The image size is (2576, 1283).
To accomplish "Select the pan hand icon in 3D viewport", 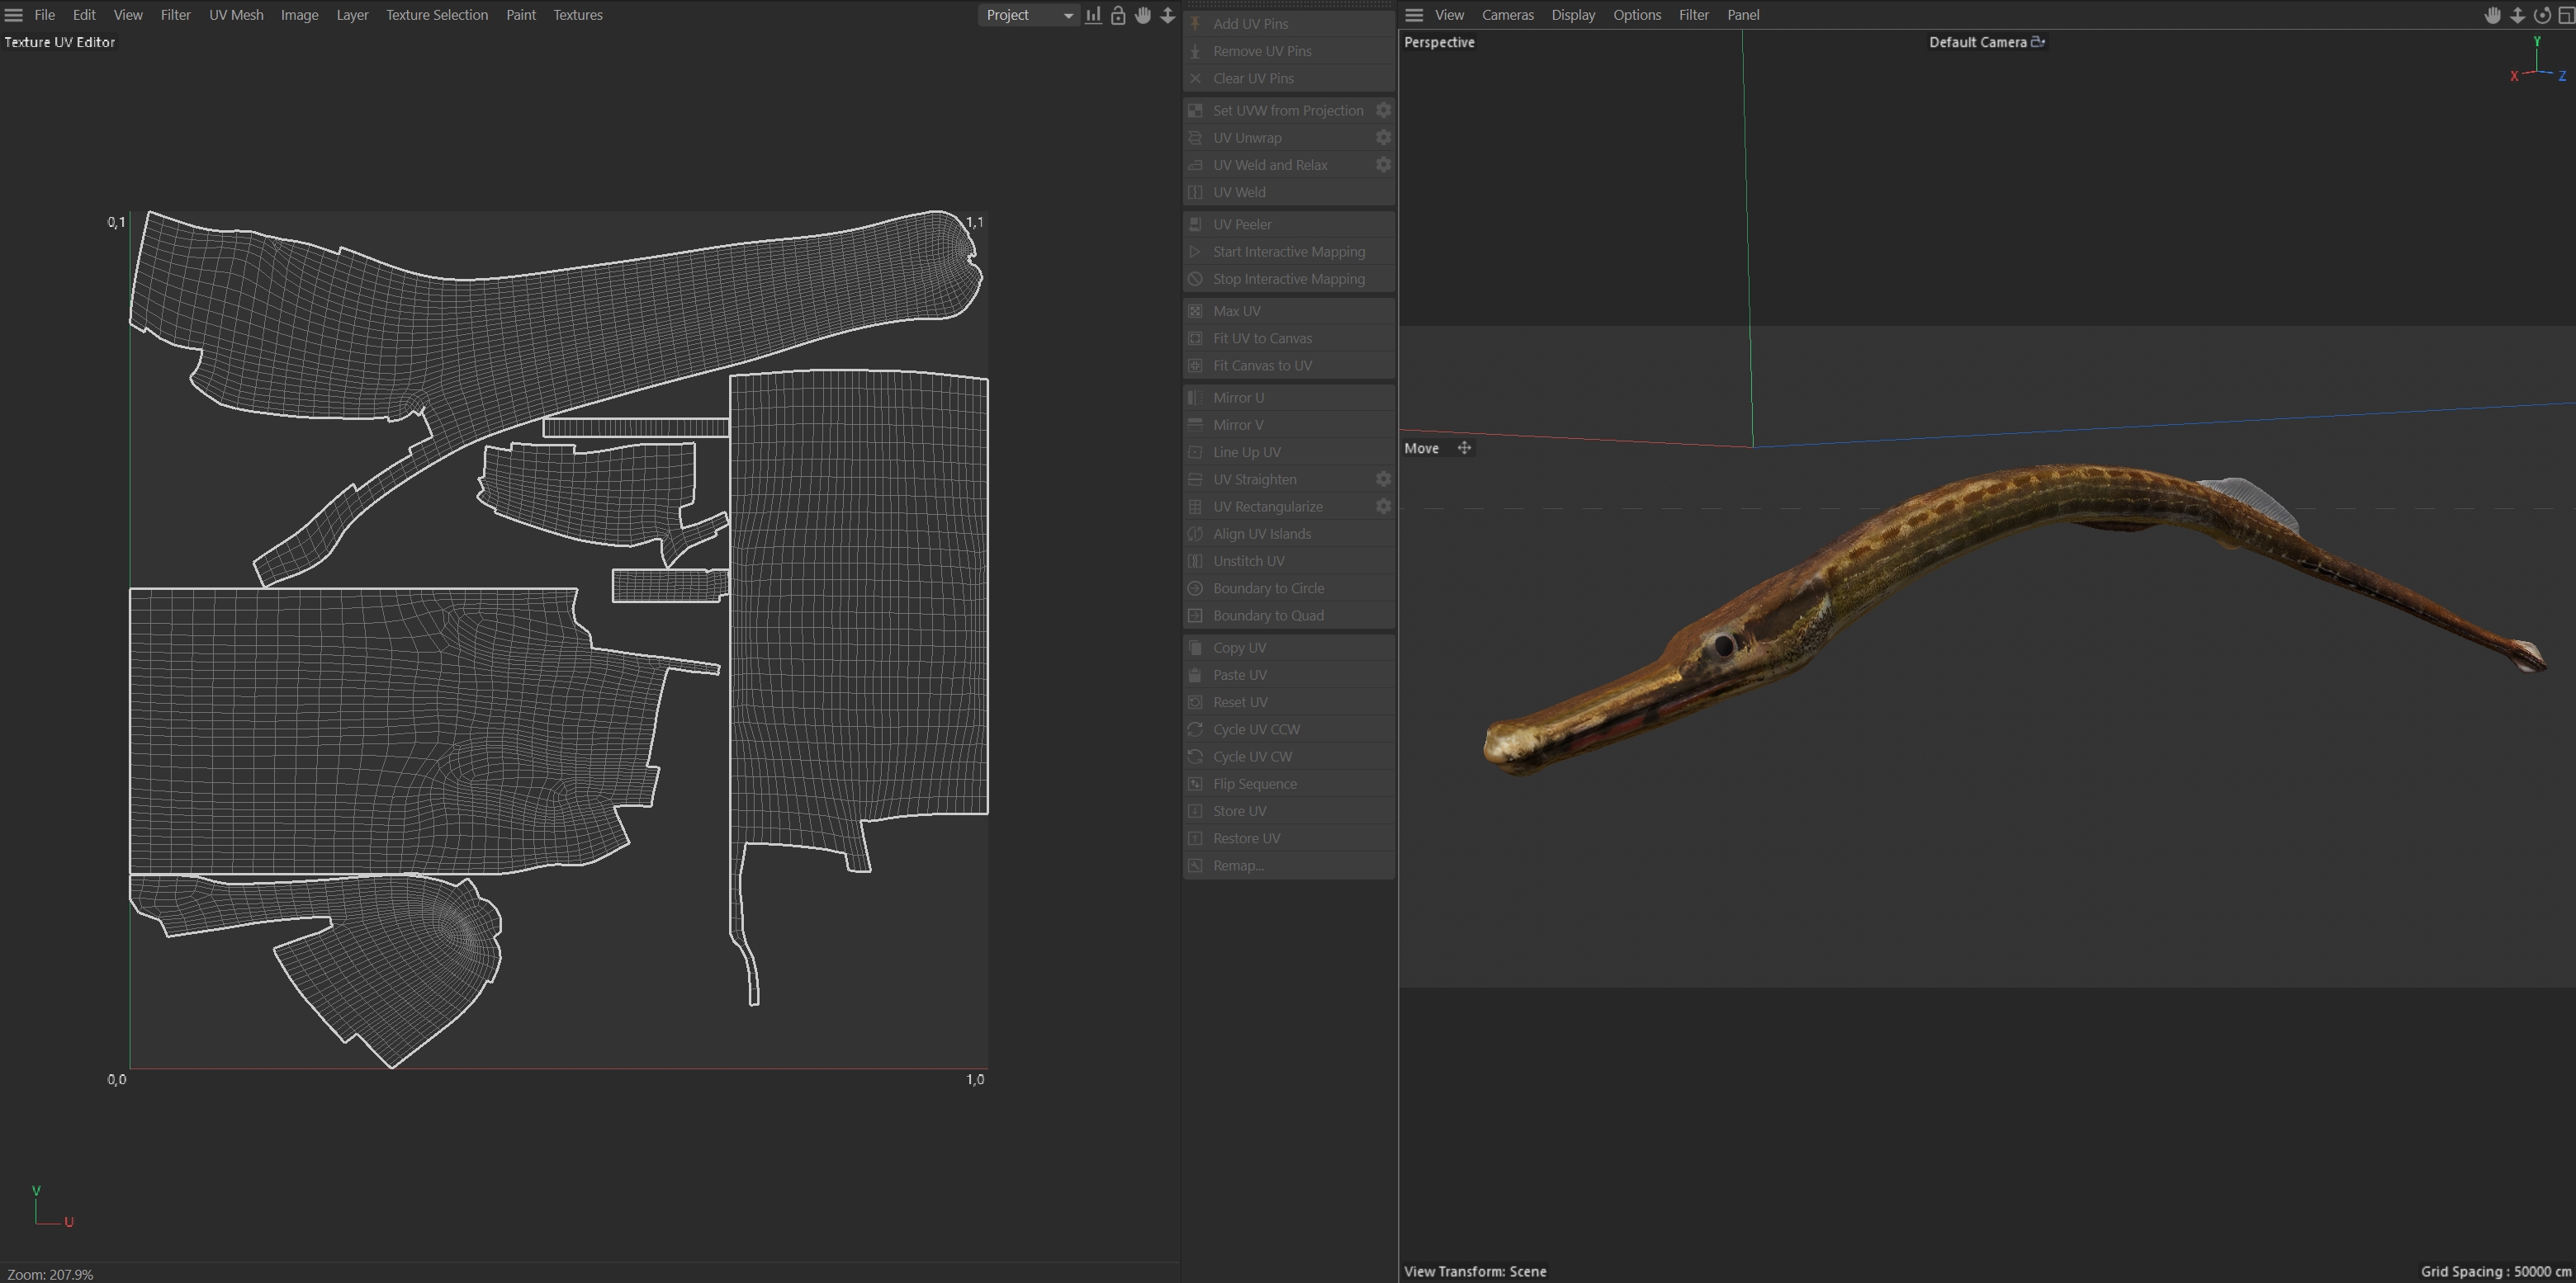I will click(x=2492, y=15).
